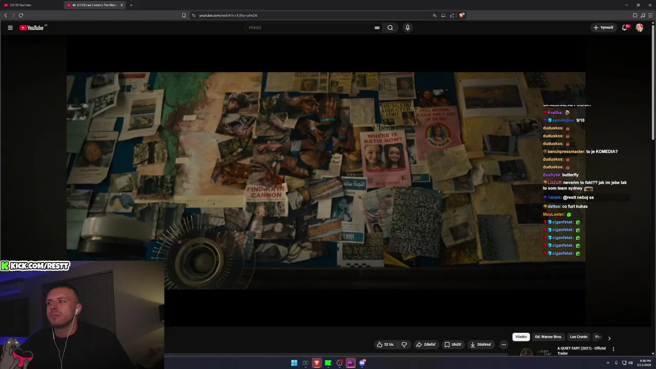Open a new browser tab
656x369 pixels.
[x=131, y=5]
